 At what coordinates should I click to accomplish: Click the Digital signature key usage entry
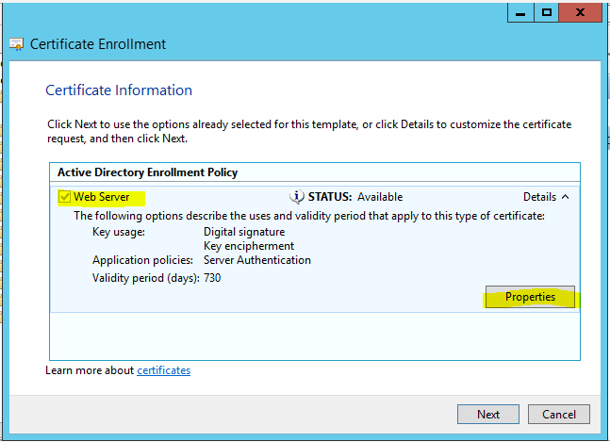pos(241,231)
